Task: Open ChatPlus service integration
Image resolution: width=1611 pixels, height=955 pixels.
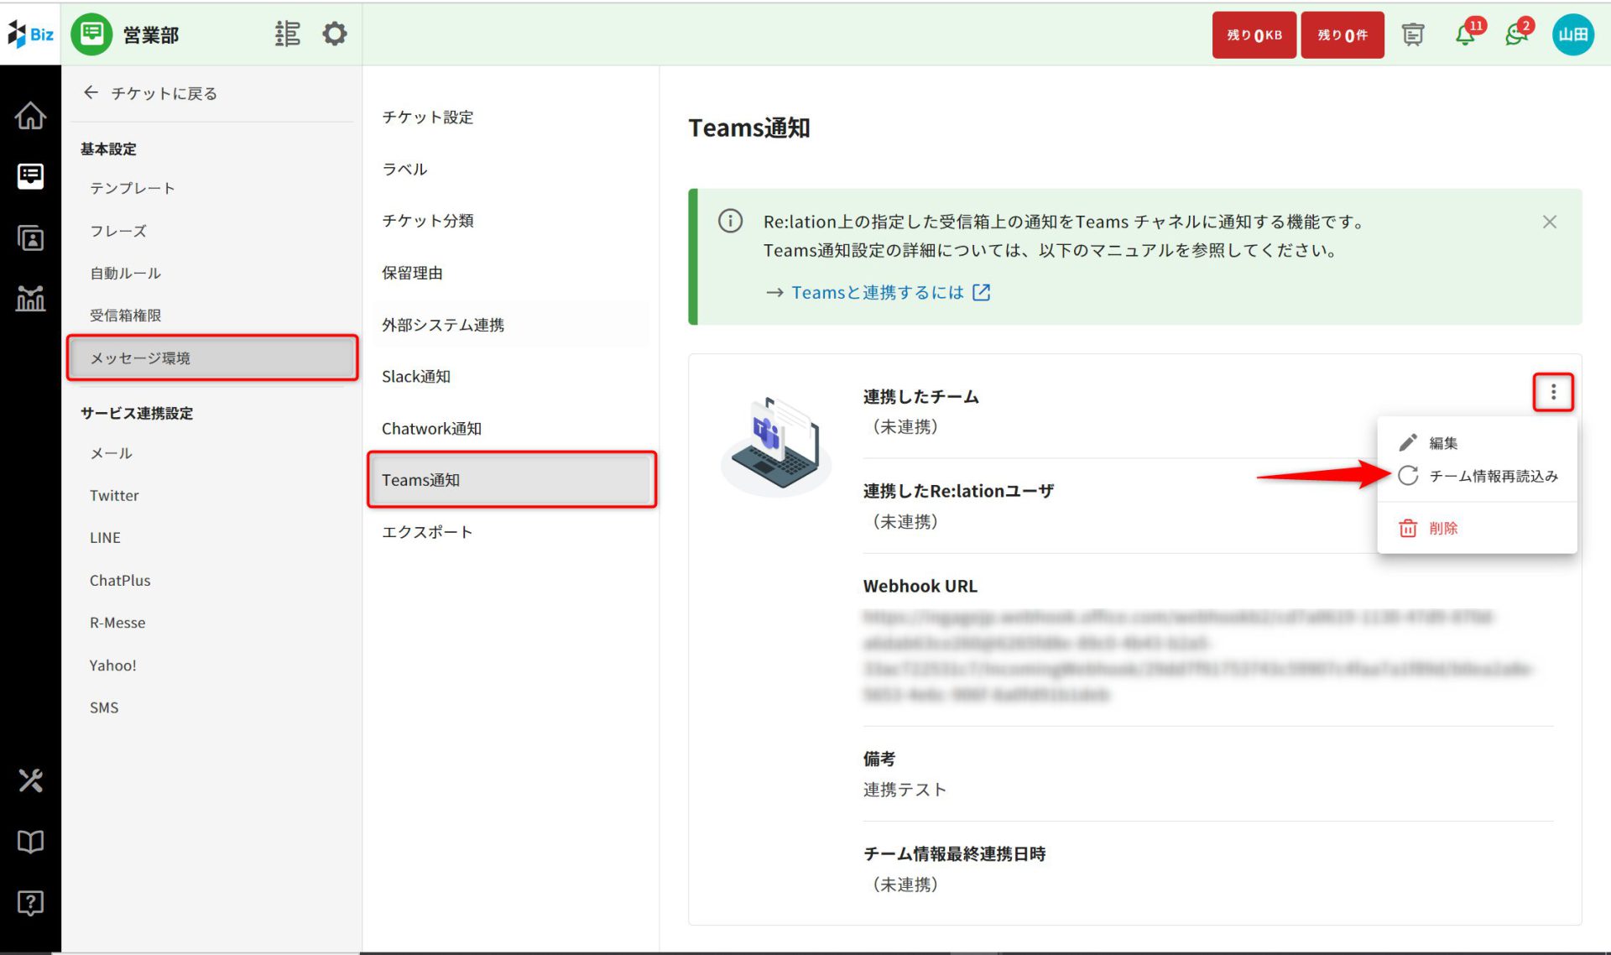Action: [x=120, y=580]
